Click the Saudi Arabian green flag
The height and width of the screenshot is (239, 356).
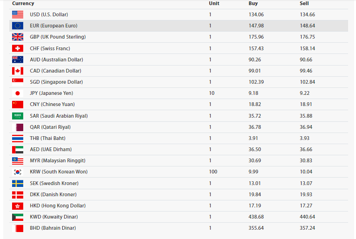tap(18, 116)
